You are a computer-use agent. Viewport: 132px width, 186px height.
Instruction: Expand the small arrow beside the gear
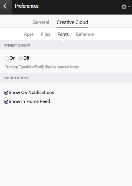pos(129,7)
